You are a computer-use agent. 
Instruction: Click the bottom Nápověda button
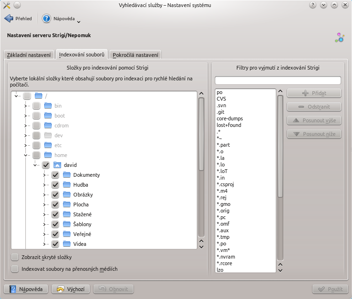(x=26, y=289)
